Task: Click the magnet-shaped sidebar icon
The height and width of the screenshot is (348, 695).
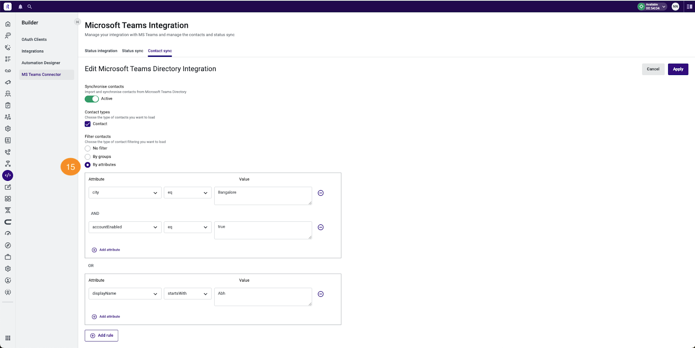Action: coord(8,222)
